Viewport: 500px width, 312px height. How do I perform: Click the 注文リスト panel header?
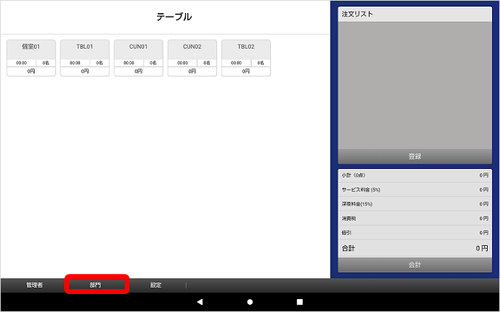pos(414,14)
